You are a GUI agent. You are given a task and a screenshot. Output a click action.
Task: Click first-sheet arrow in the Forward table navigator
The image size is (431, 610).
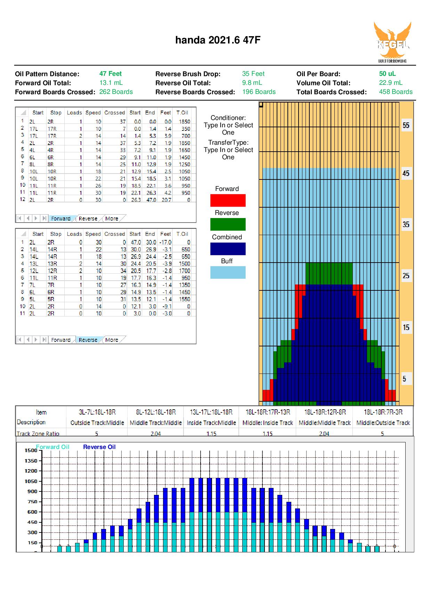pos(20,218)
